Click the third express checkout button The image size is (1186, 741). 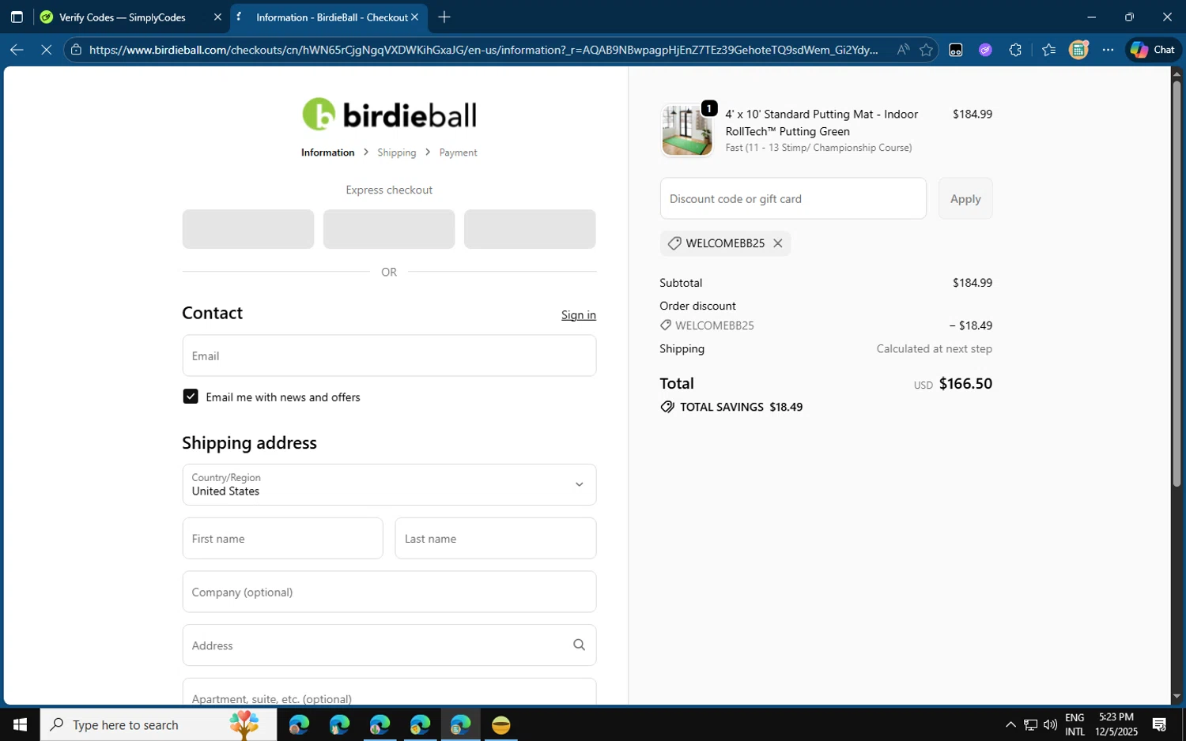click(530, 229)
